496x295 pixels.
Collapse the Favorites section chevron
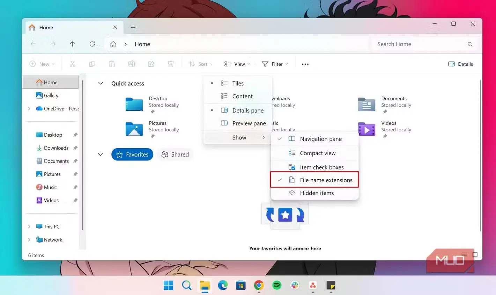(x=101, y=154)
